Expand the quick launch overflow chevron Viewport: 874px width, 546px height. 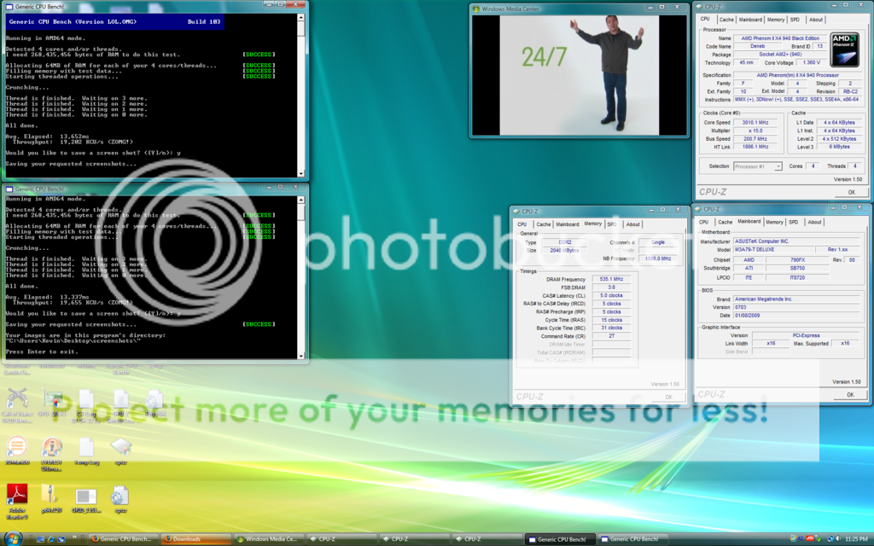coord(74,538)
